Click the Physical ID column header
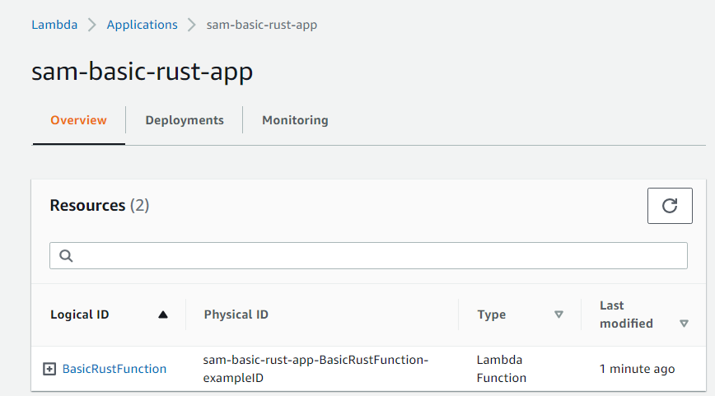 pos(236,314)
